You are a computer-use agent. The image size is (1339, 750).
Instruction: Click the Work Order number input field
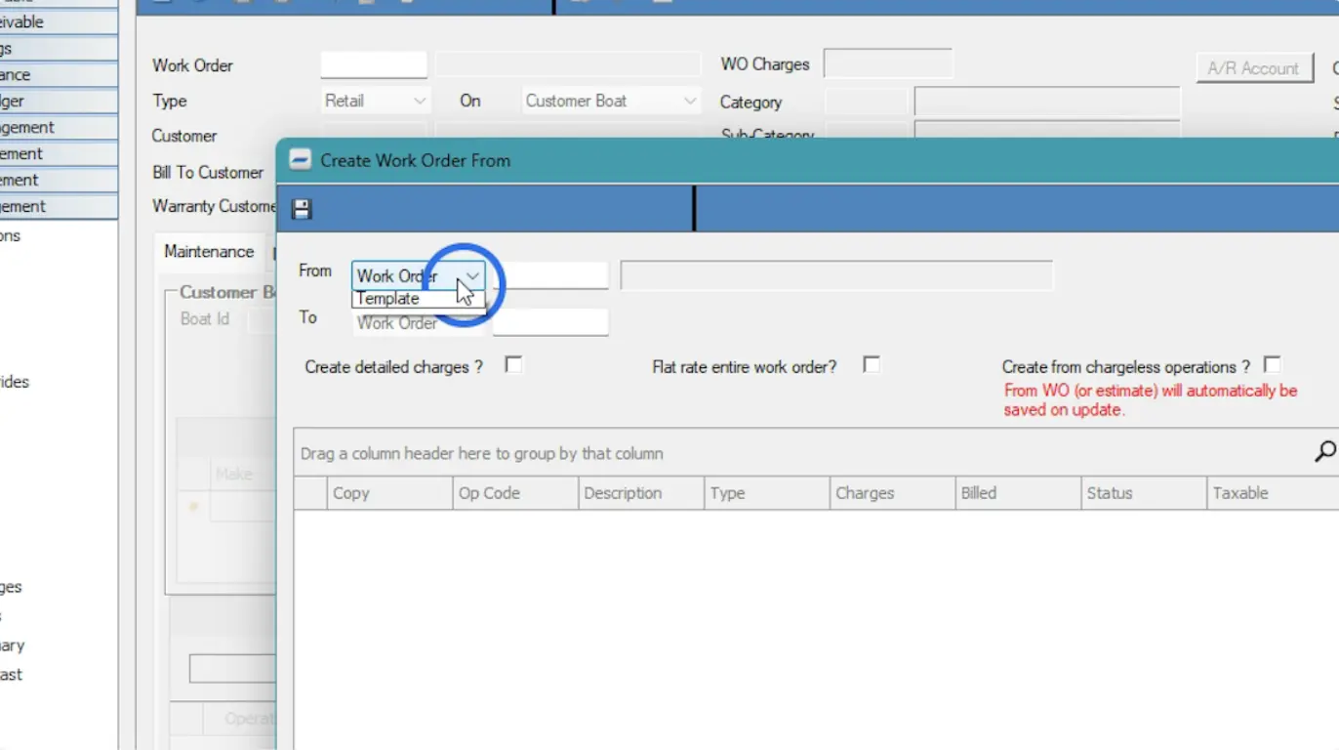[374, 65]
